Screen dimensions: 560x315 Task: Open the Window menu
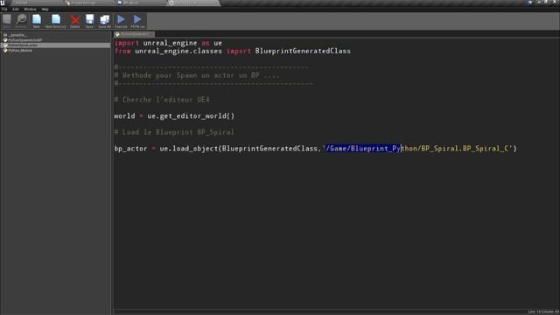coord(30,10)
